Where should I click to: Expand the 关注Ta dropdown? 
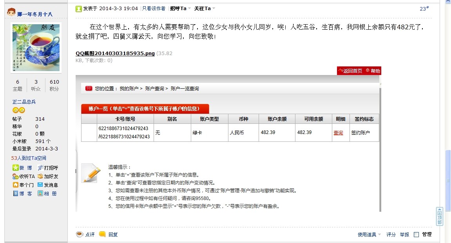[x=214, y=8]
